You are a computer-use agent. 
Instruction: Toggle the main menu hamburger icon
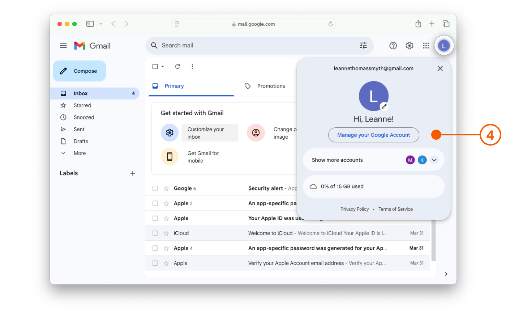click(63, 46)
